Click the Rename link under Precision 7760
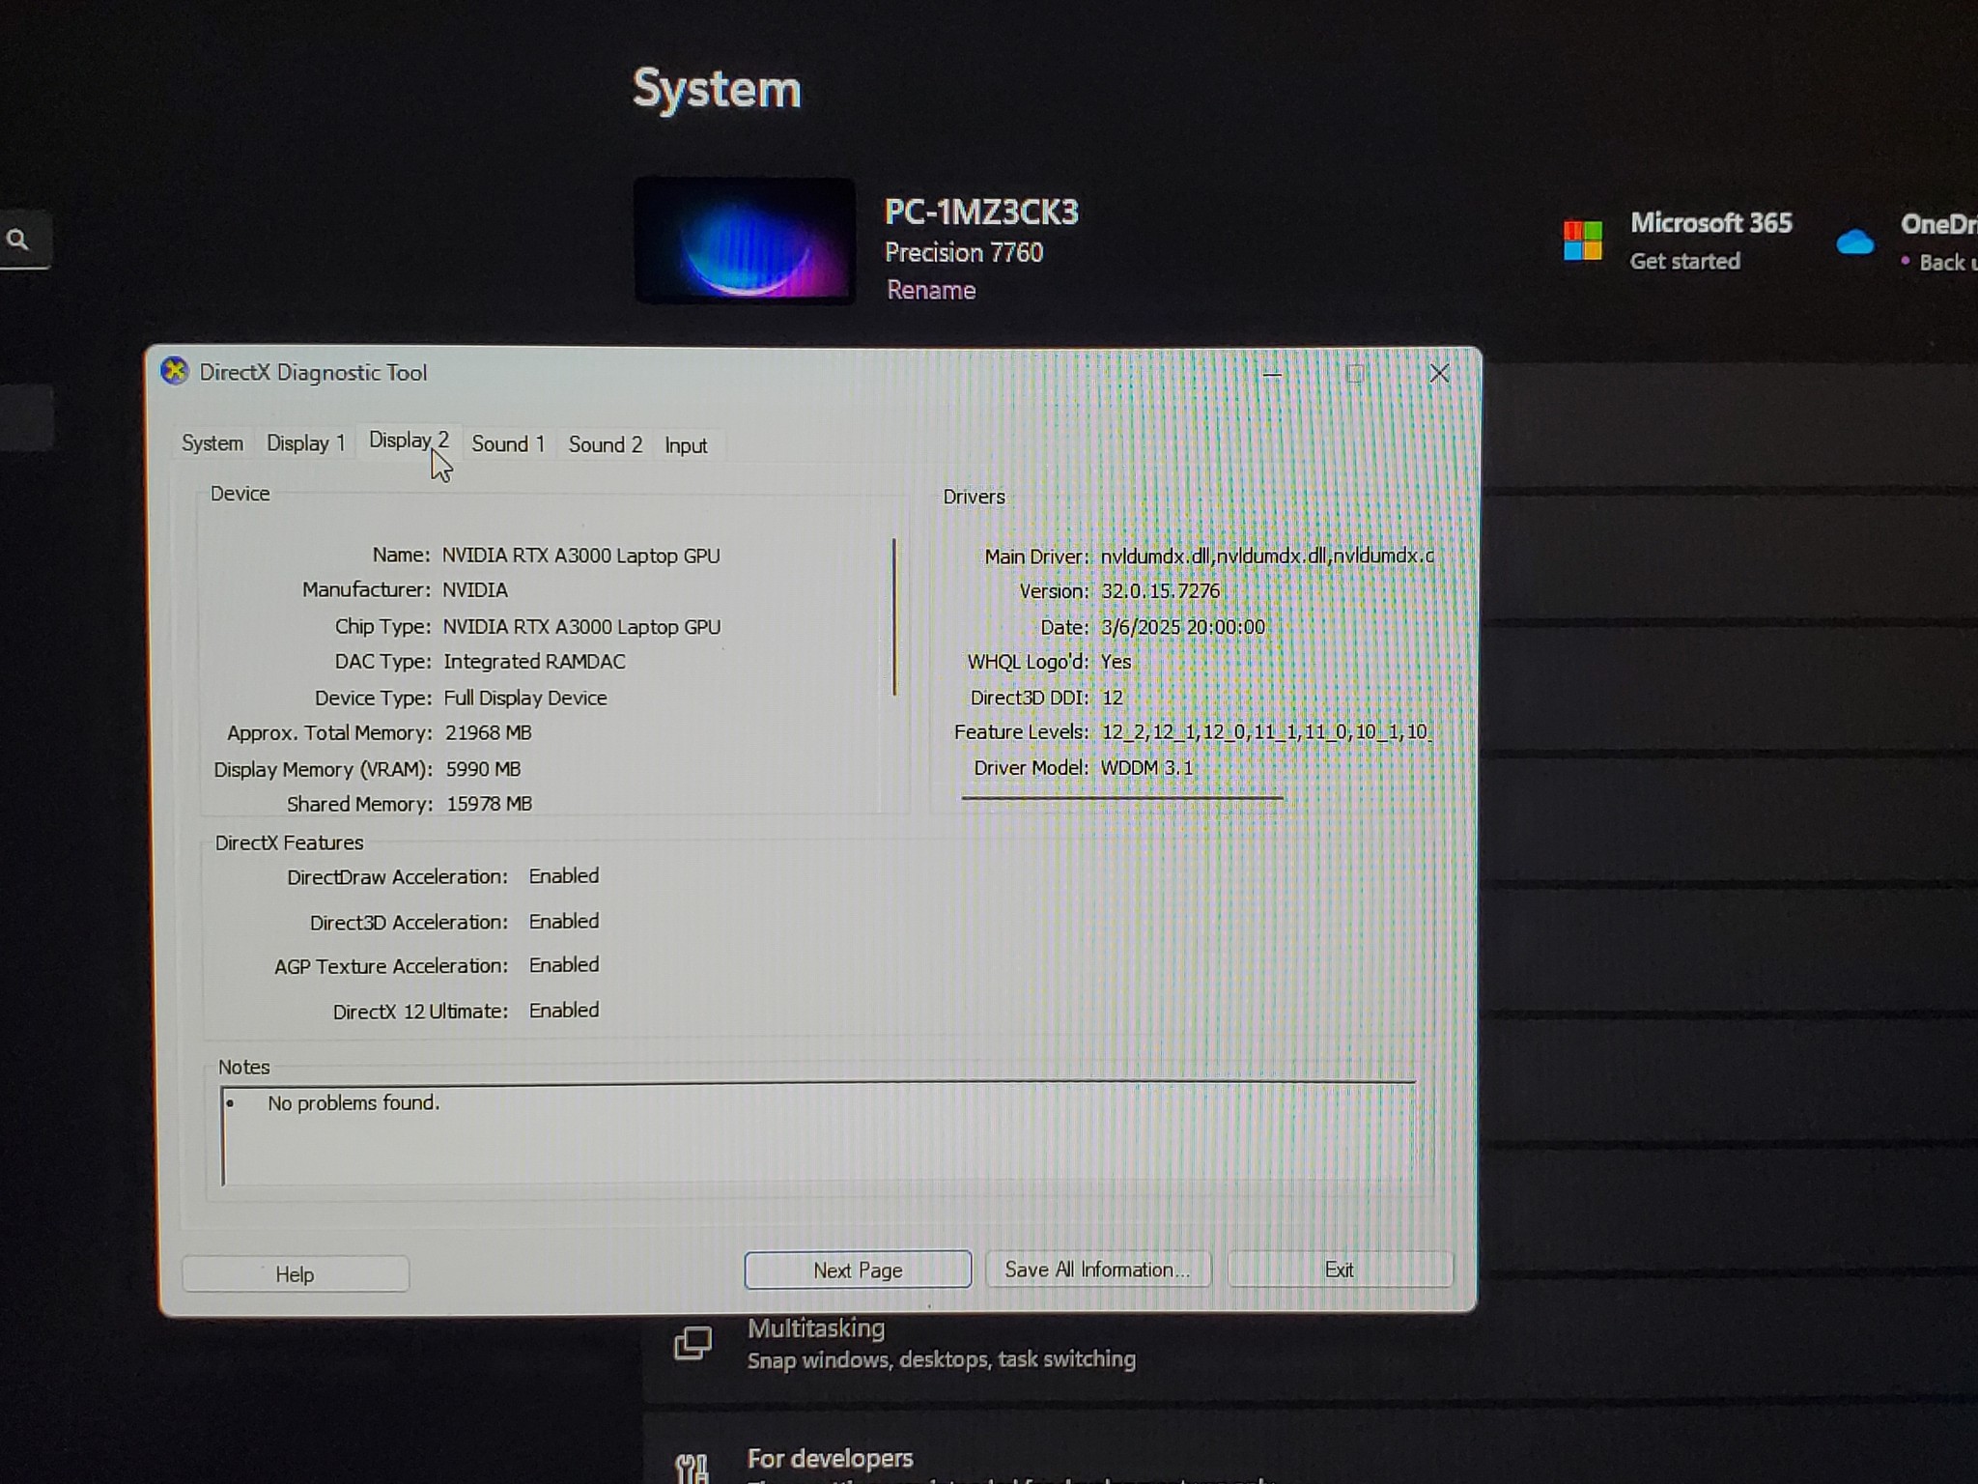This screenshot has height=1484, width=1978. [x=931, y=290]
